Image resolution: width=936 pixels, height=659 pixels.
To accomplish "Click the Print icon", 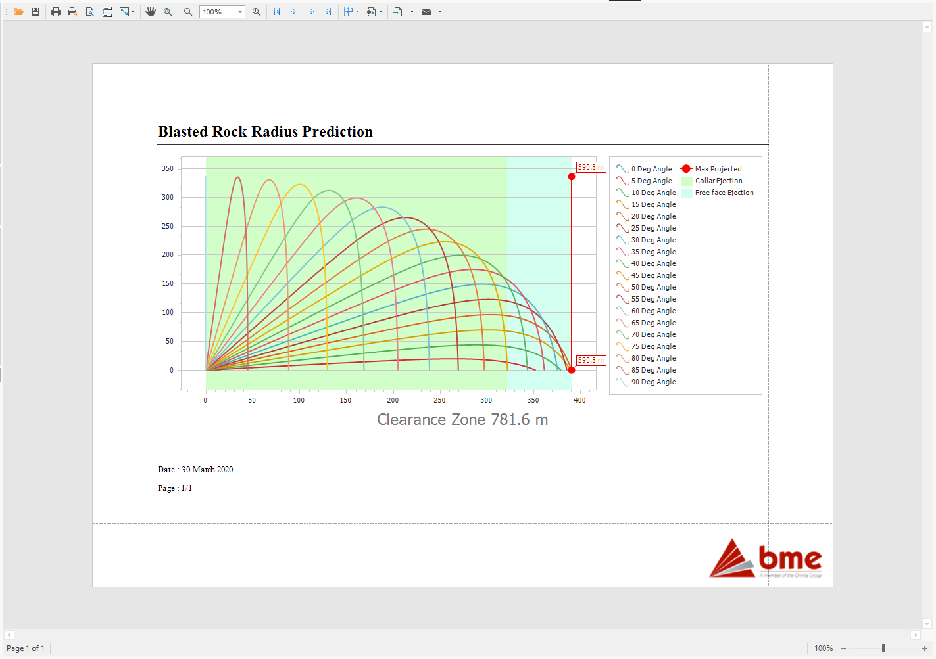I will click(x=56, y=12).
